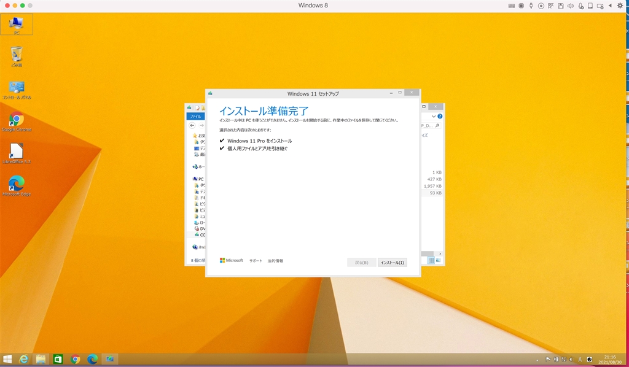This screenshot has width=629, height=367.
Task: Open the 法的情報 legal information link
Action: pyautogui.click(x=275, y=261)
